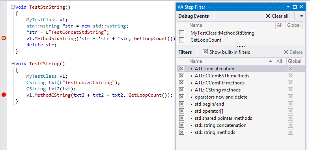Toggle Global checkbox for ATL::CComBSTR methods
Screen dimensions: 310x150
tap(290, 76)
